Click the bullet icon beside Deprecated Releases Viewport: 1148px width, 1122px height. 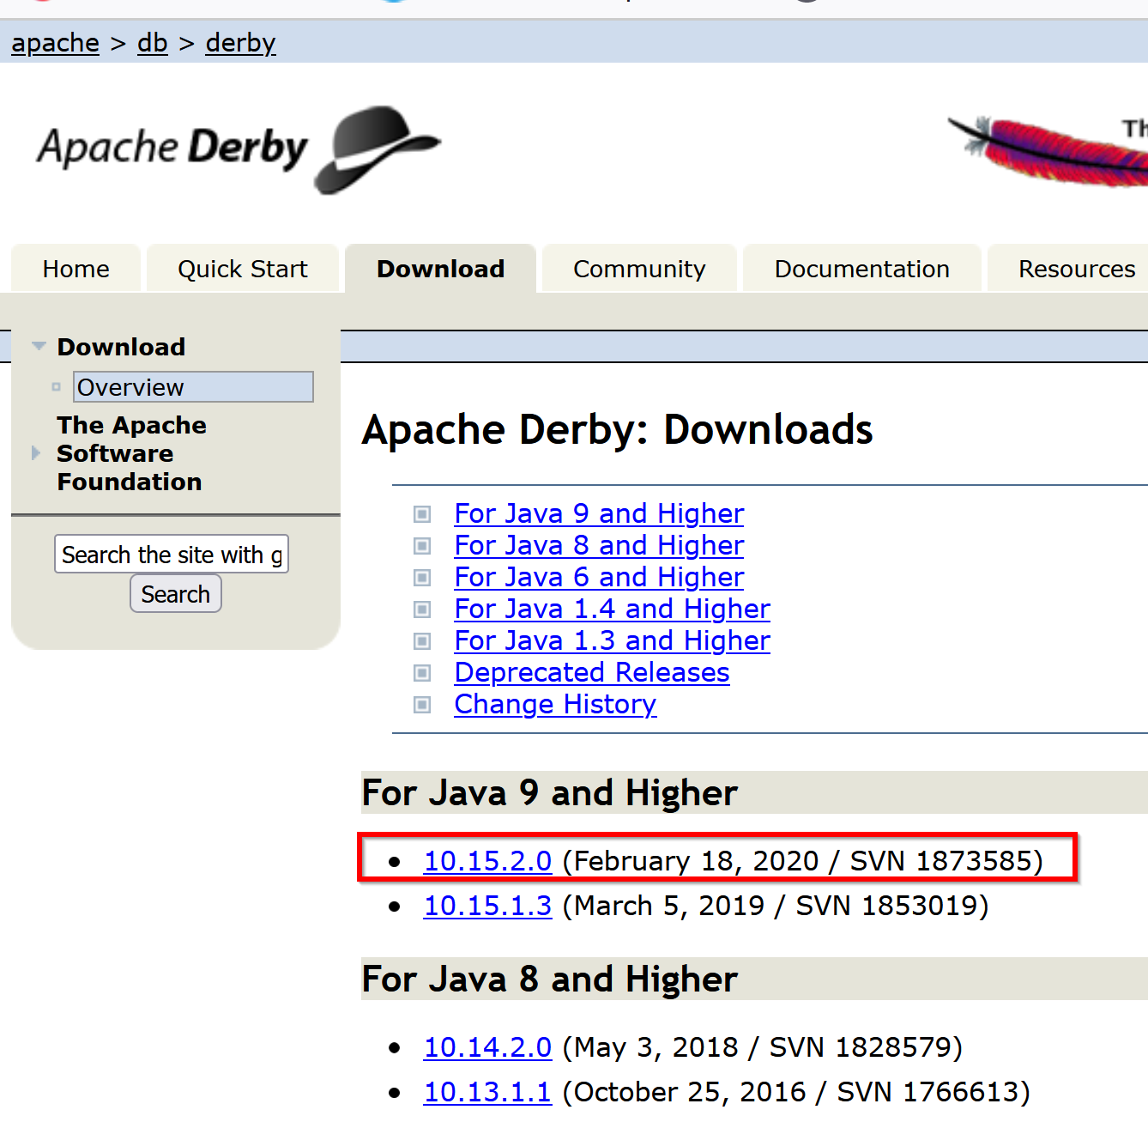click(x=422, y=673)
